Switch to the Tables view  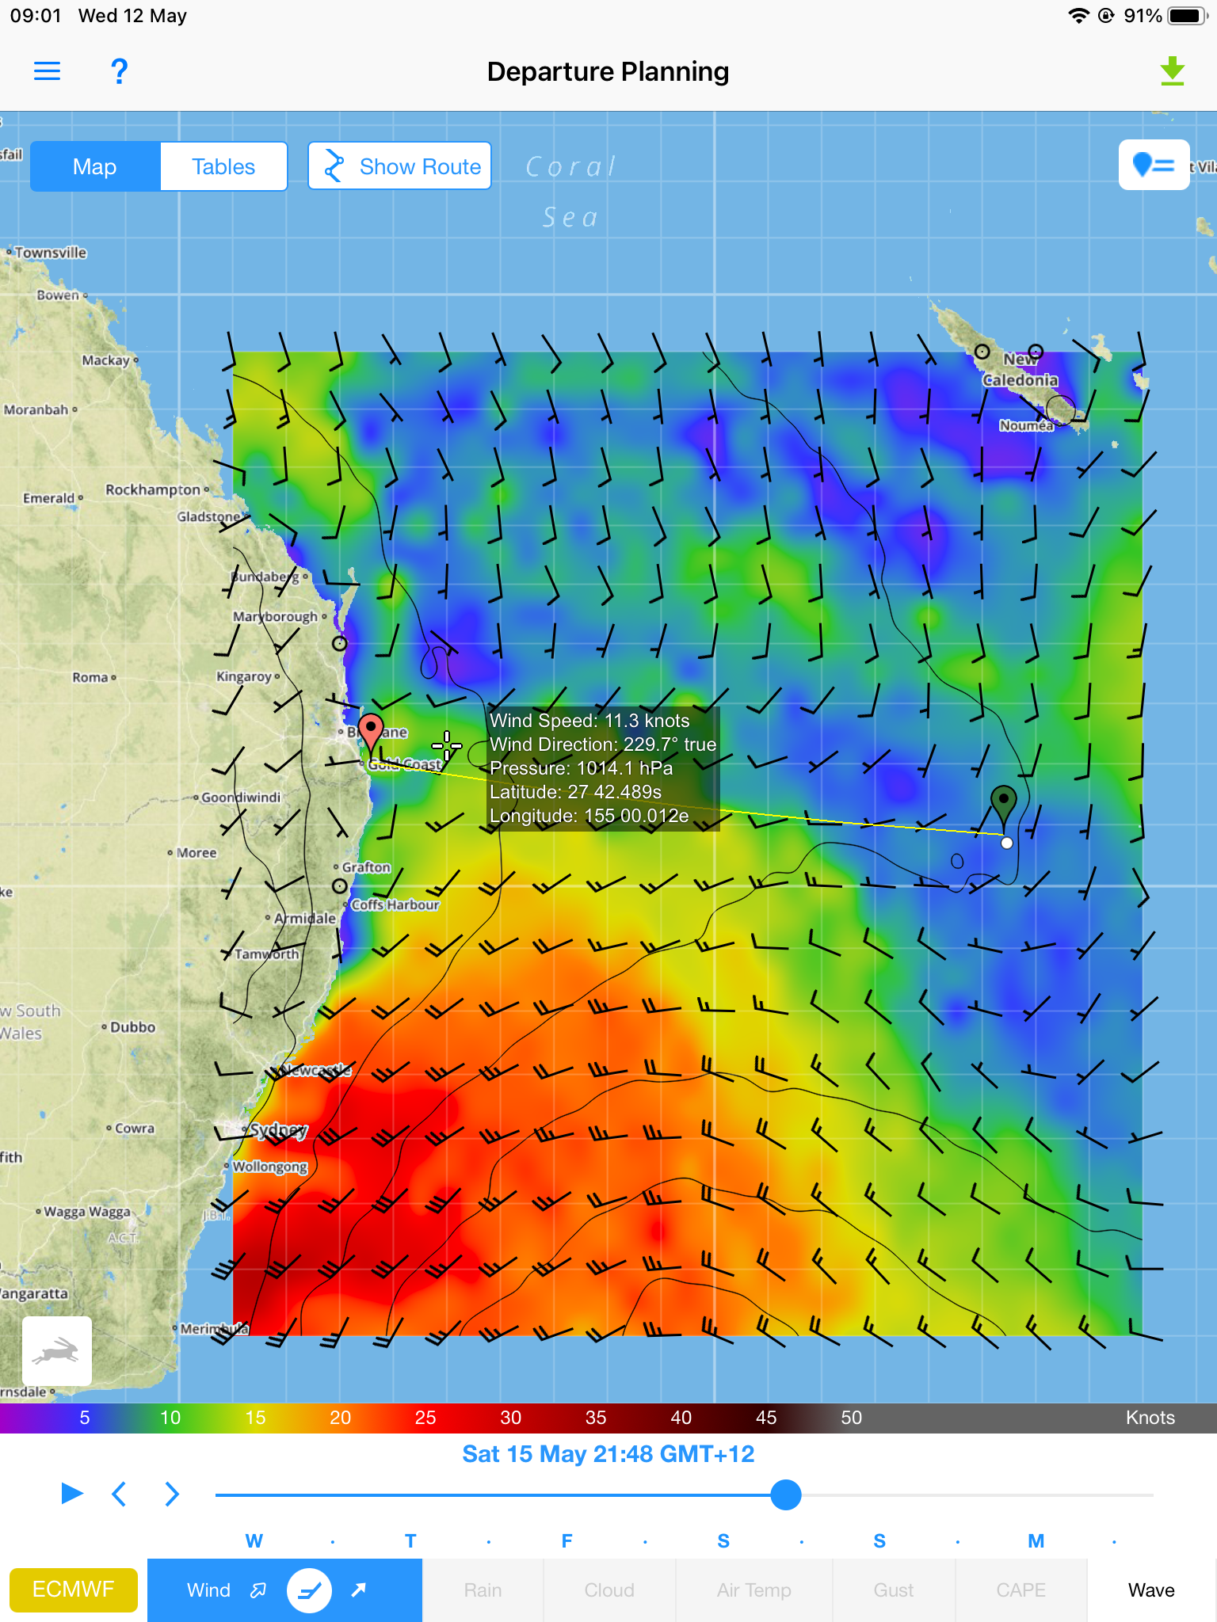pos(223,166)
